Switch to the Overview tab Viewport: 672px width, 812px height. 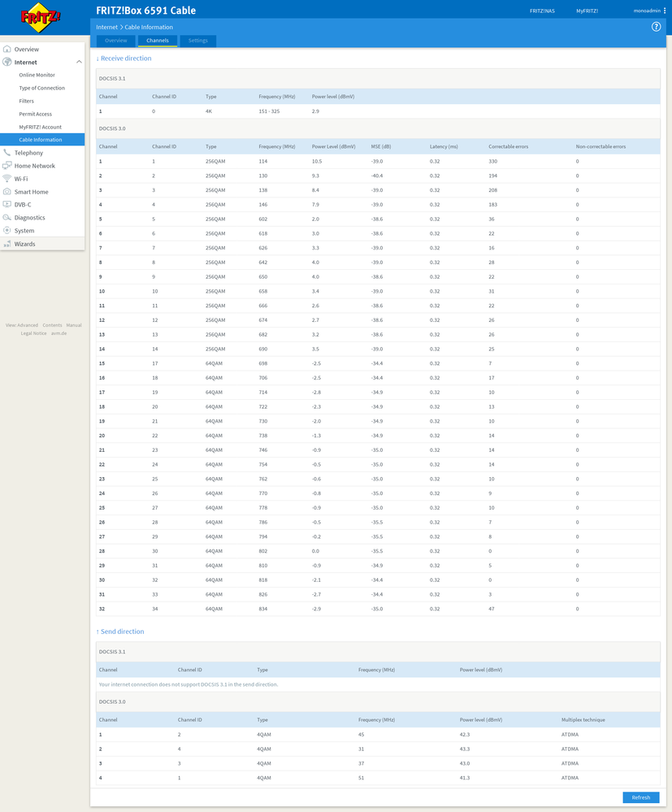[x=115, y=41]
